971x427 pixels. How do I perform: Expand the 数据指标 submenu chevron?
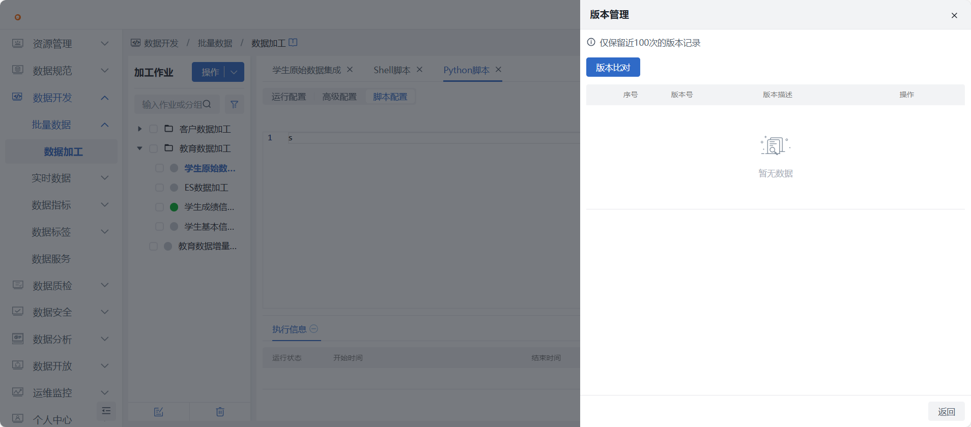tap(105, 205)
